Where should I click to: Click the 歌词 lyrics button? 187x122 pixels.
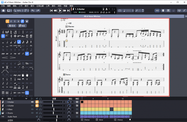[12, 25]
